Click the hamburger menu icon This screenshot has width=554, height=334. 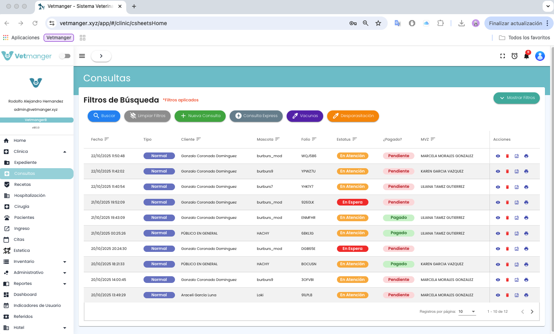(82, 56)
